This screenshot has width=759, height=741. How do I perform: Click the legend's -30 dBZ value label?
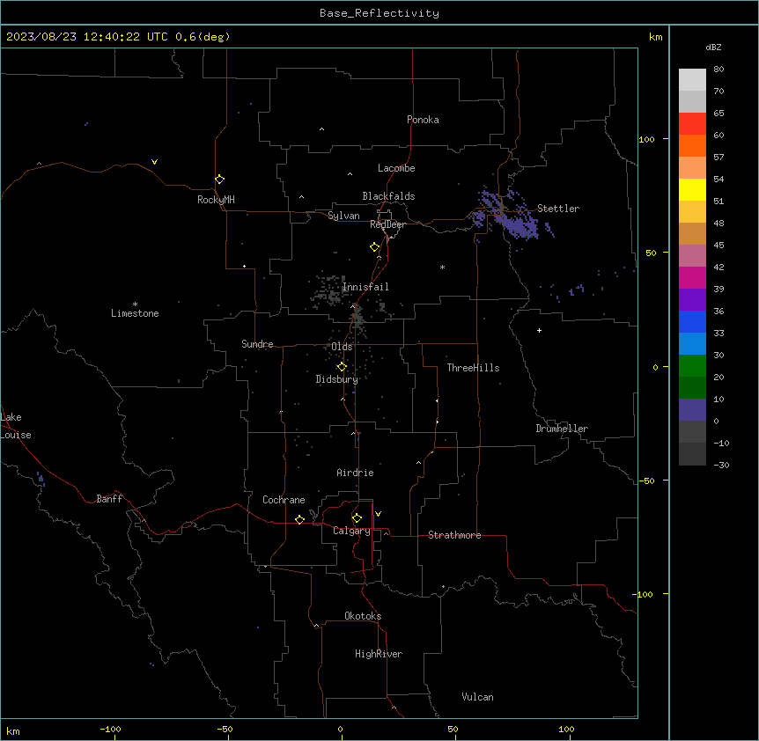click(x=721, y=465)
